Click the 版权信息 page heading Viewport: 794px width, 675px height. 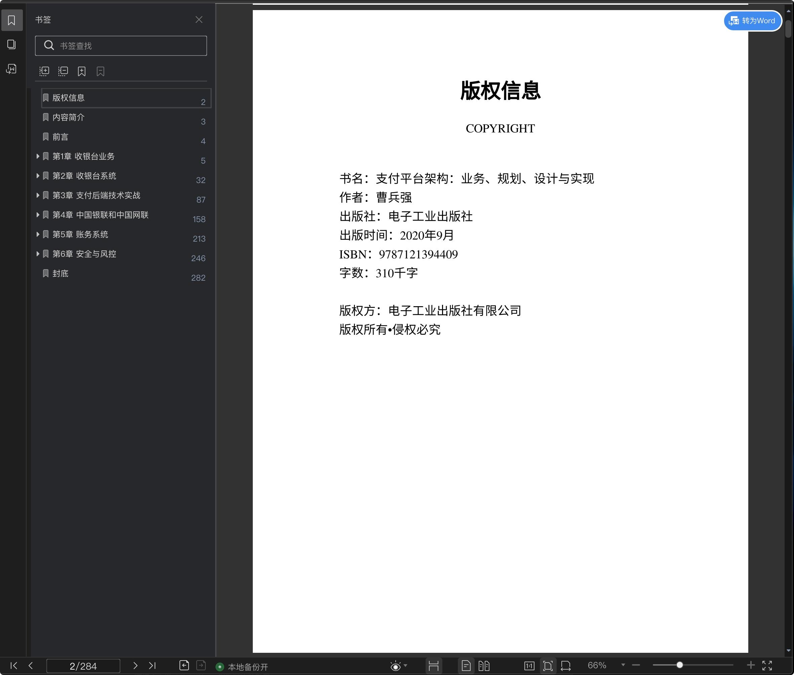tap(501, 91)
